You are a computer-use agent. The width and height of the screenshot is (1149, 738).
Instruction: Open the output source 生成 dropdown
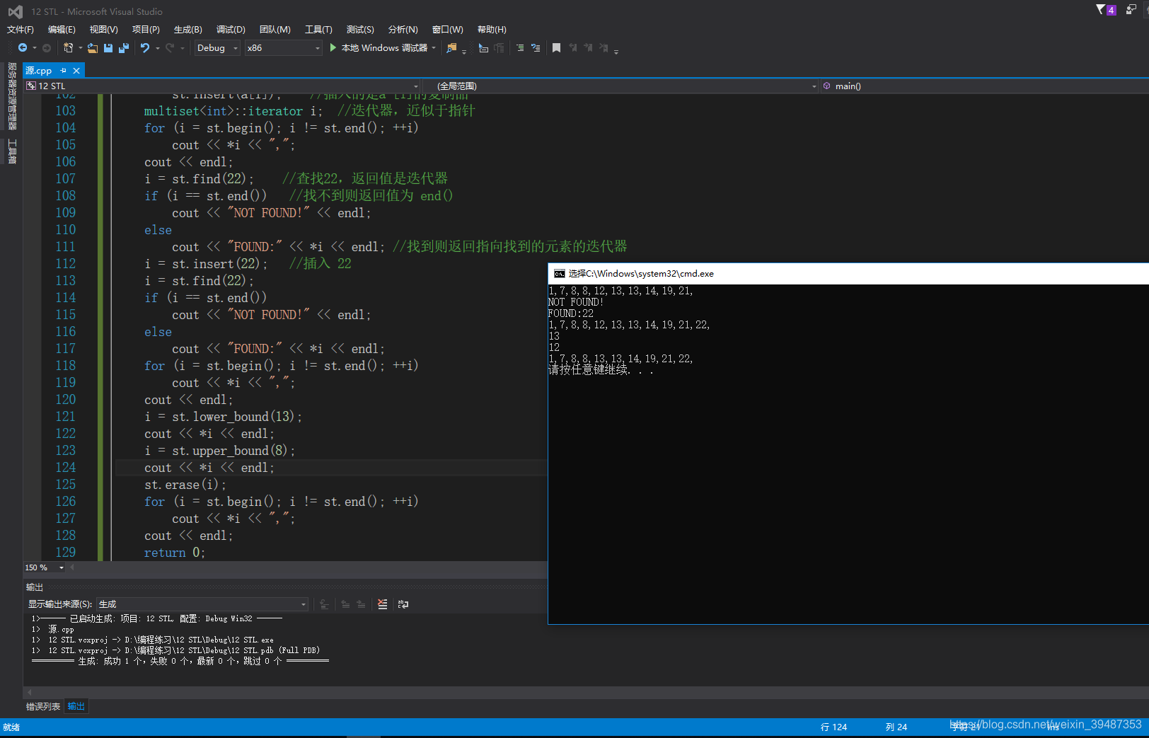click(202, 604)
